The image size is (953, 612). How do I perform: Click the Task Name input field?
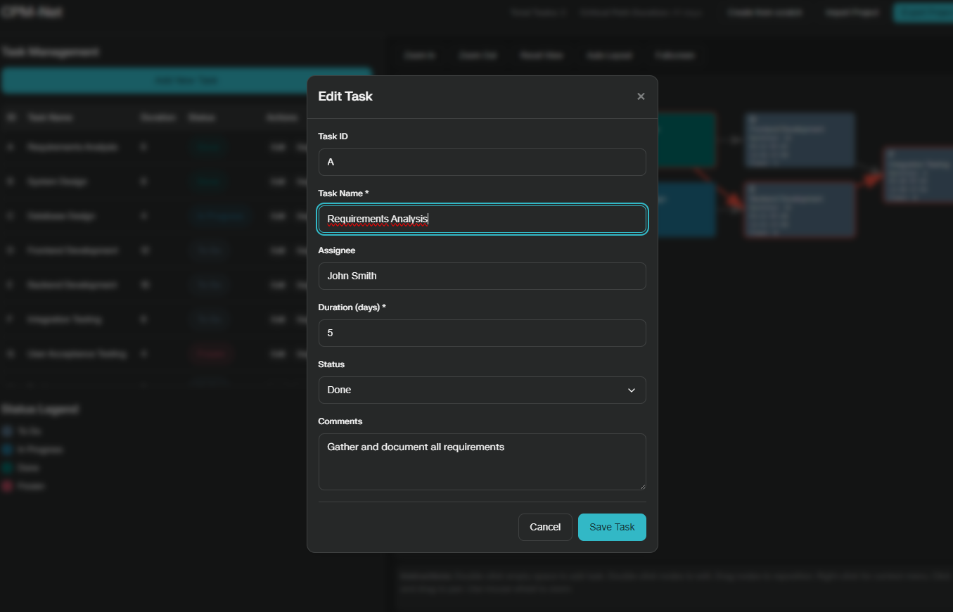point(482,219)
